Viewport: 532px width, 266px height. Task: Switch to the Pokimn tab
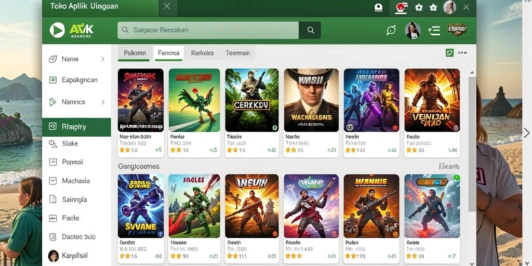(135, 54)
